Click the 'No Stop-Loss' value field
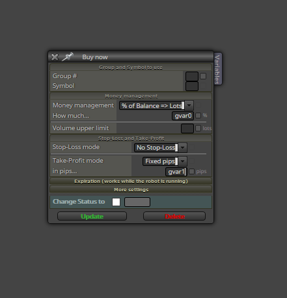 coord(156,148)
